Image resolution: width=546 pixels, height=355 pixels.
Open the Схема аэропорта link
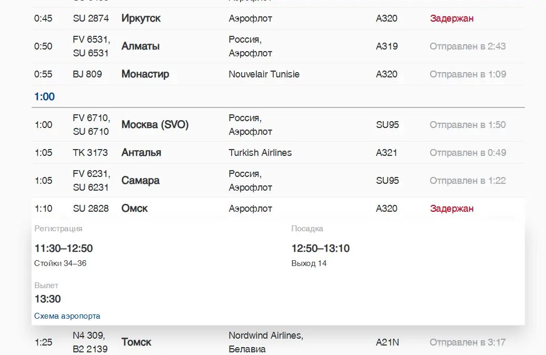coord(67,316)
